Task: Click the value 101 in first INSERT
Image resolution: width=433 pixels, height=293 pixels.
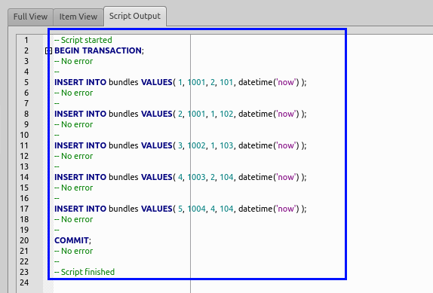Action: 226,82
